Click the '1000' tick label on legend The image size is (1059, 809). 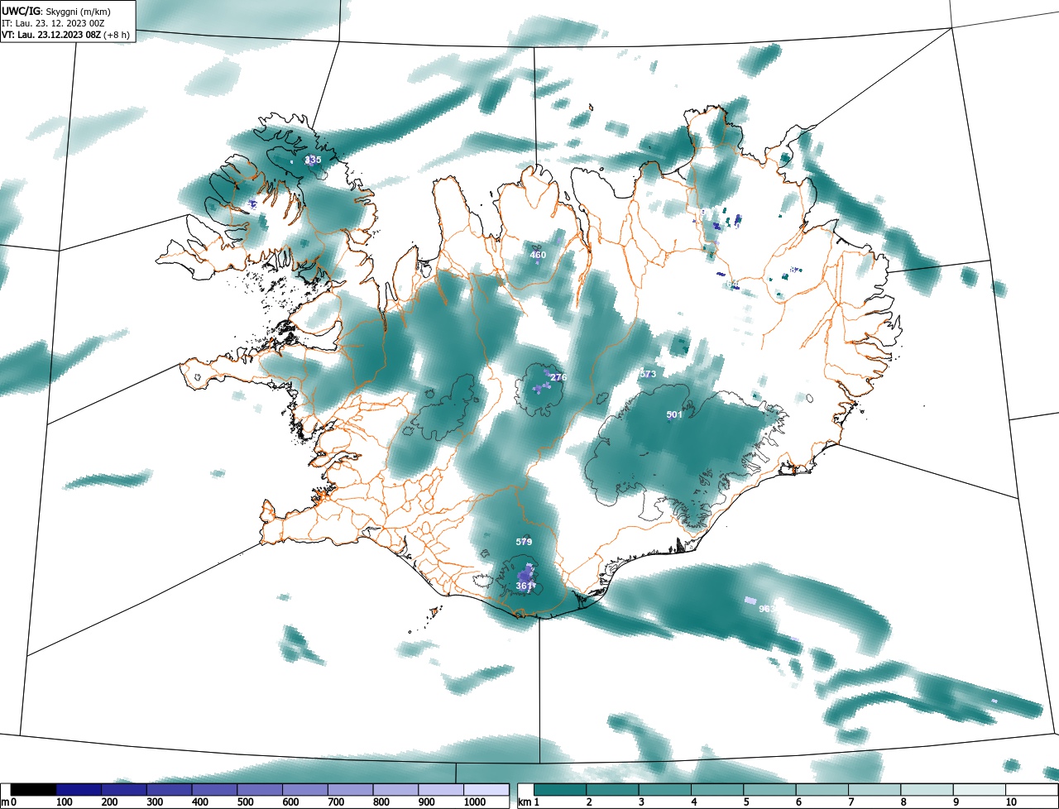[x=475, y=802]
